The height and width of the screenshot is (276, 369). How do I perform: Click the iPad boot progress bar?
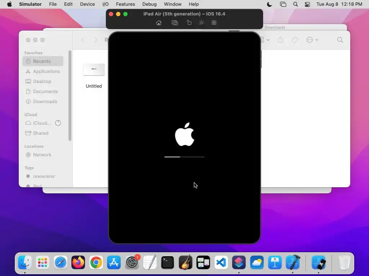click(x=184, y=157)
